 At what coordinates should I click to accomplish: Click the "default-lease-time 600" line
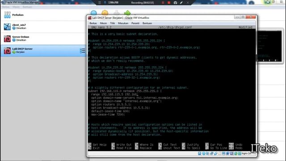click(x=110, y=111)
